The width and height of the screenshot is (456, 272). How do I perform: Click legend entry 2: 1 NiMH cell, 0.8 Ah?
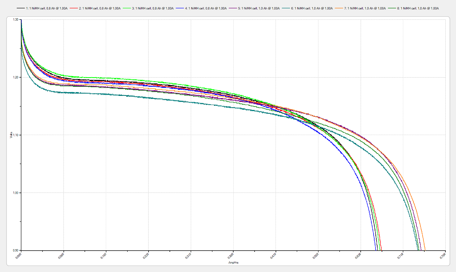(x=99, y=8)
